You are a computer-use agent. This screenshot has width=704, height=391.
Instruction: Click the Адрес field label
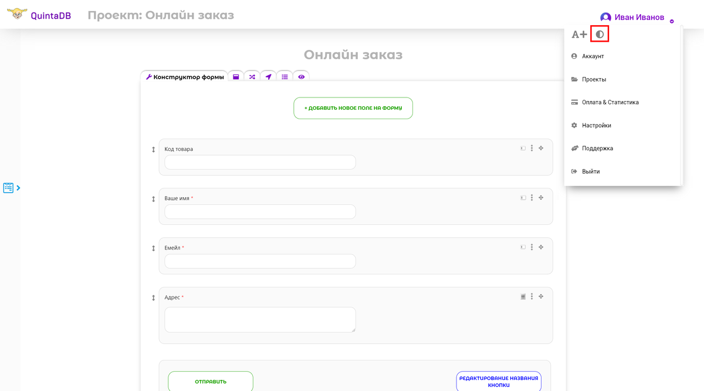coord(172,298)
